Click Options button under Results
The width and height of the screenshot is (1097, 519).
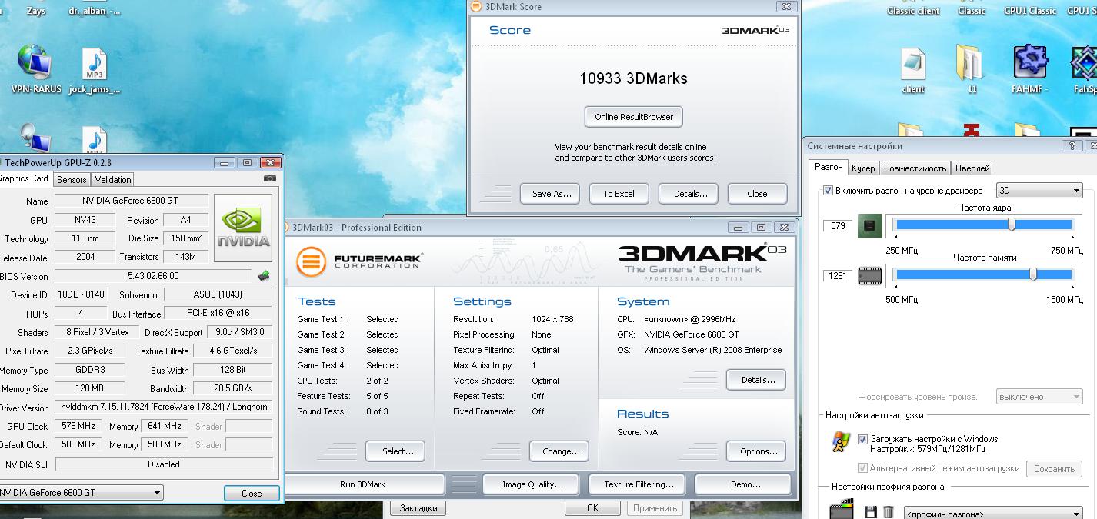click(757, 451)
